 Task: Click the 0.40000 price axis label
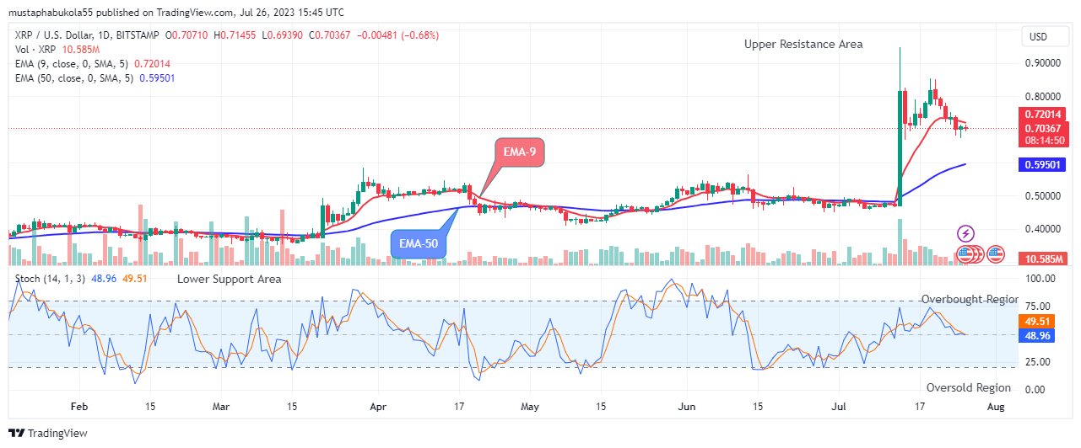(1042, 229)
